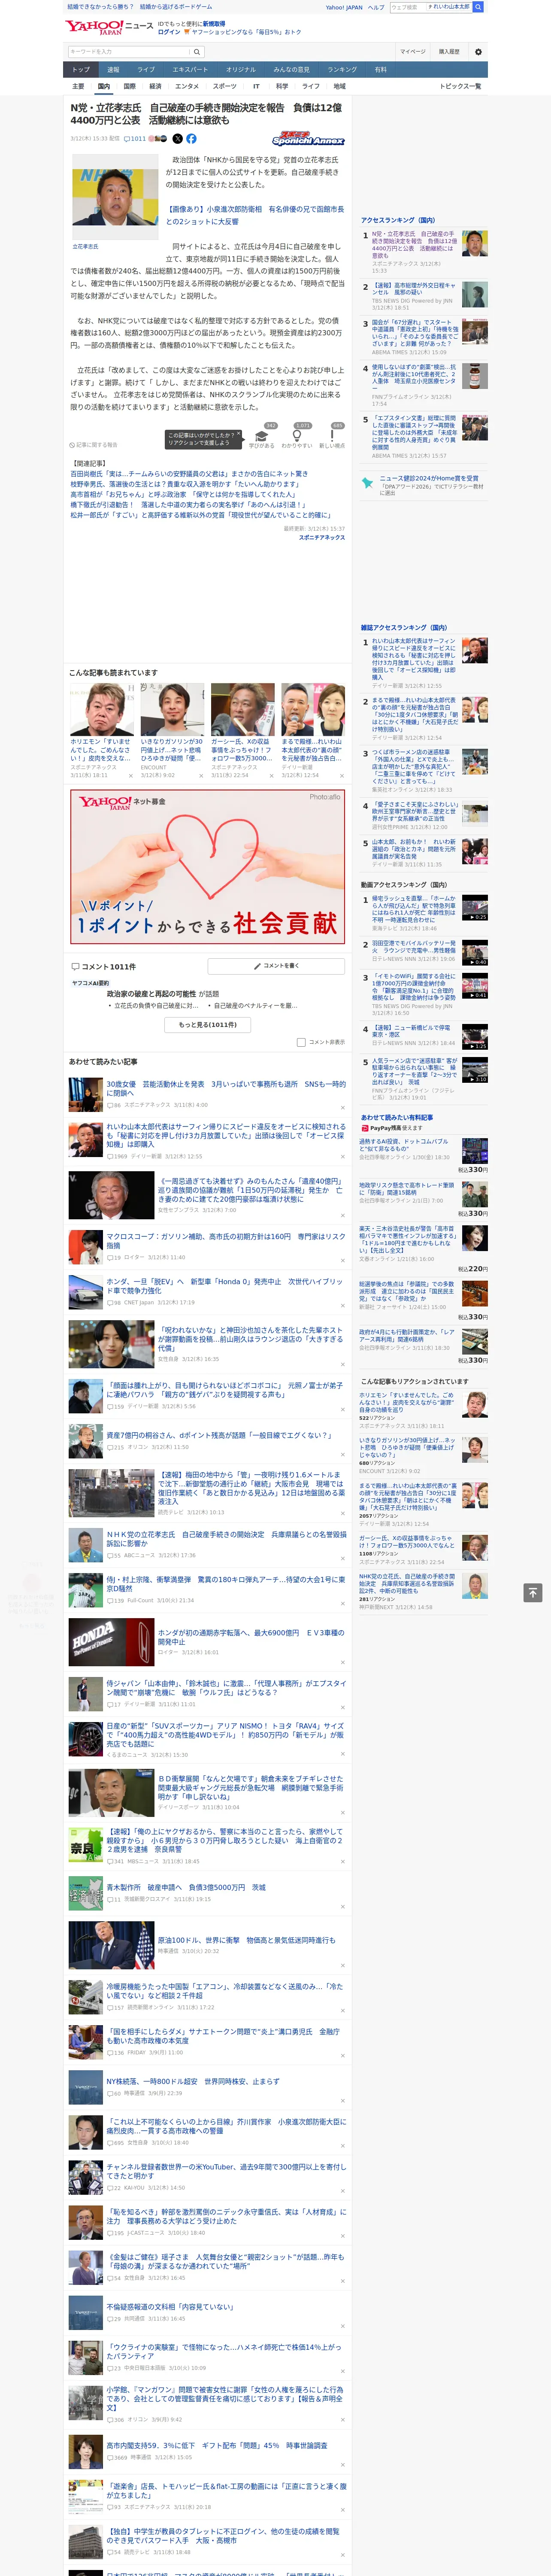Open the 小泉進次郎防衛相 image link in article

pyautogui.click(x=255, y=215)
